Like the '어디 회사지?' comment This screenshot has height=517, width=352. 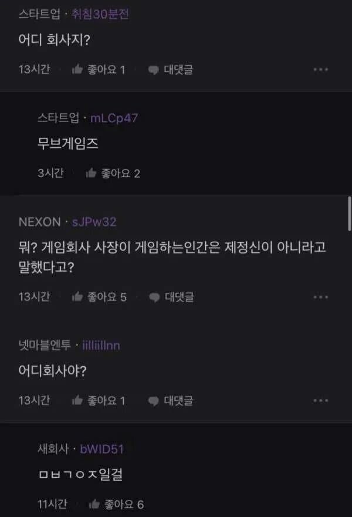tap(77, 70)
